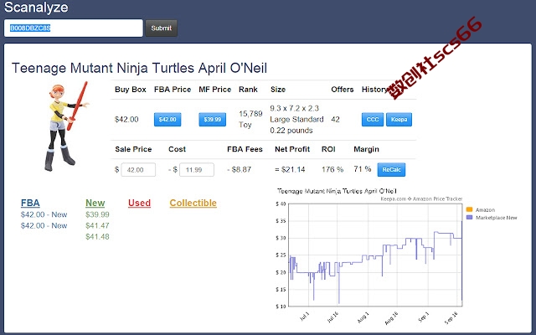Viewport: 536px width, 335px height.
Task: Open Keepa price history
Action: click(x=399, y=119)
